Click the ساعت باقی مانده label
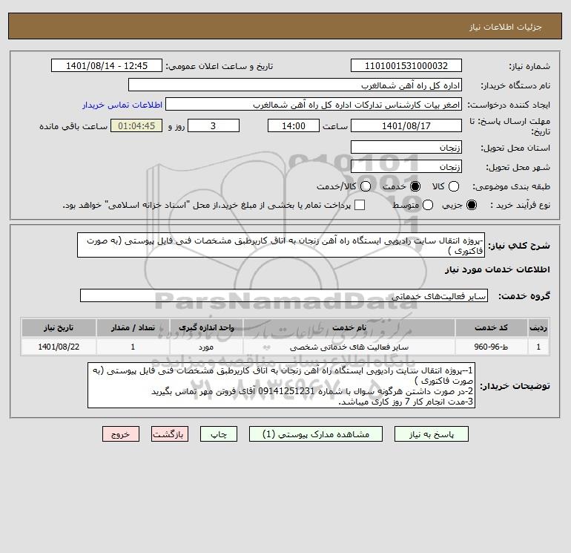 point(73,126)
